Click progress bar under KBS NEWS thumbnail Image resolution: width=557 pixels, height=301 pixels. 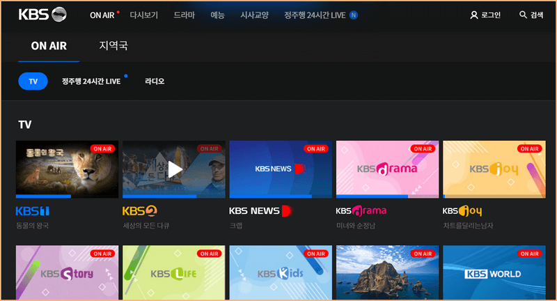point(281,196)
